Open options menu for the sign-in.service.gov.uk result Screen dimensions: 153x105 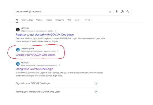[x=55, y=31]
